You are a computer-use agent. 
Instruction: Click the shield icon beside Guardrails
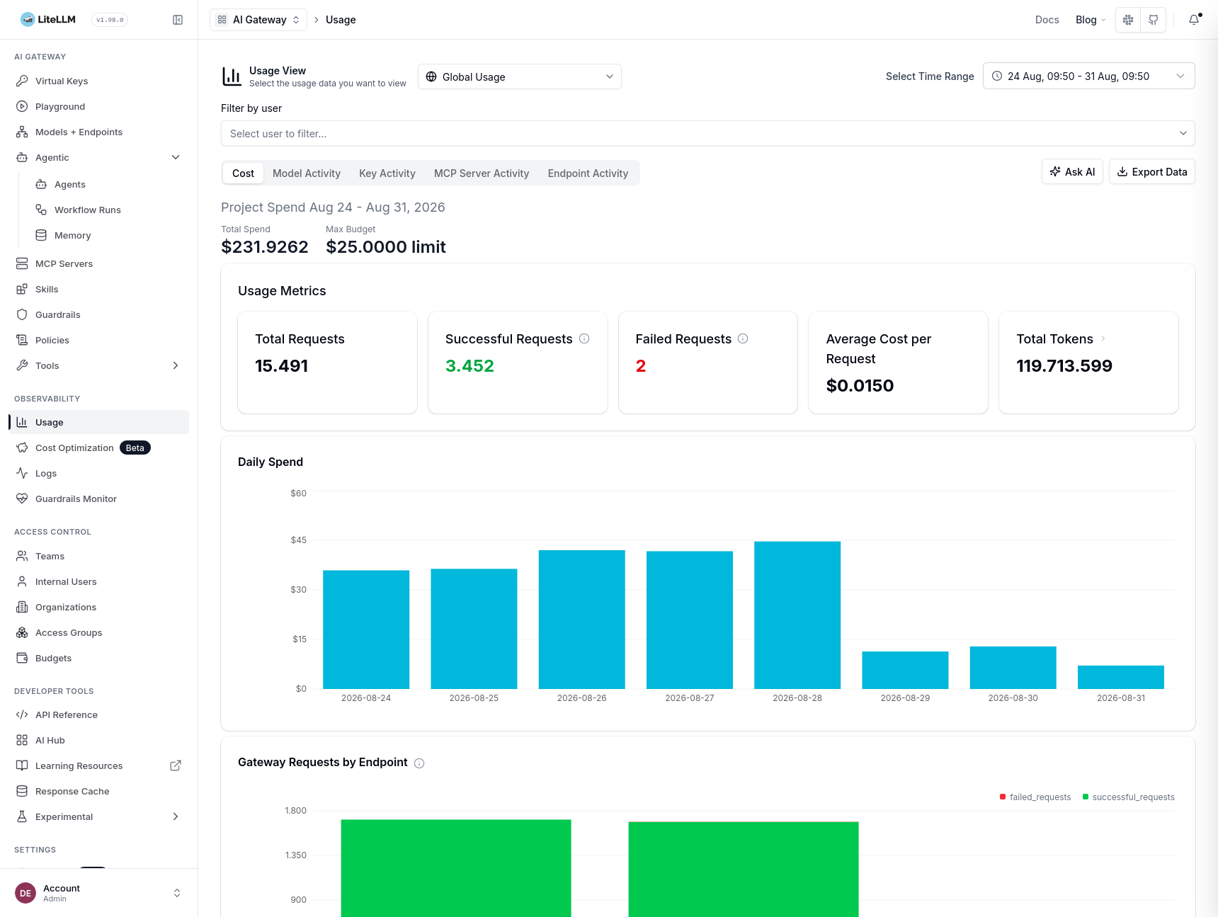click(x=22, y=314)
